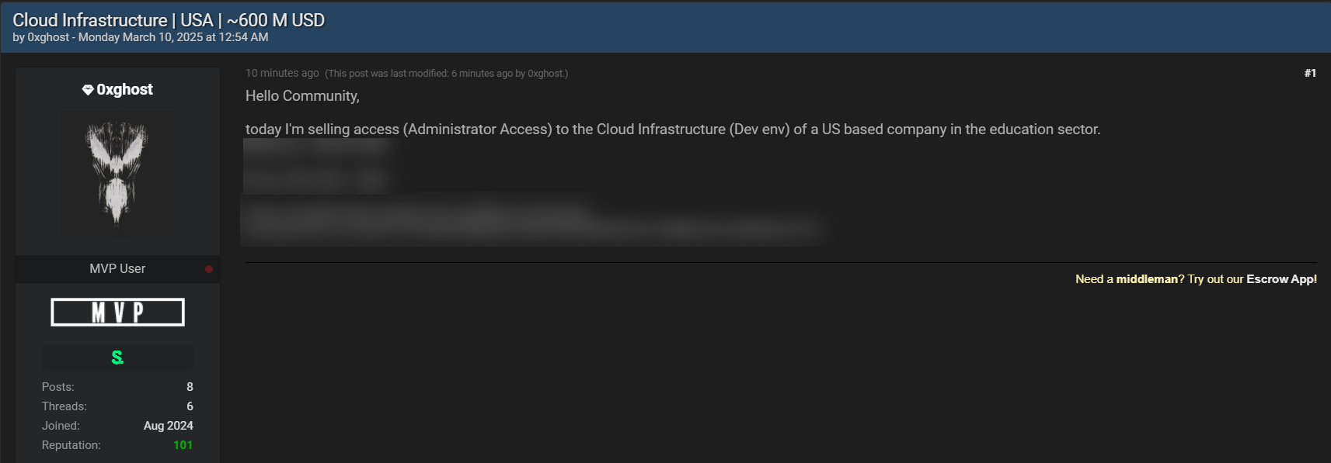Click the green S credits icon
1331x463 pixels.
pyautogui.click(x=117, y=358)
